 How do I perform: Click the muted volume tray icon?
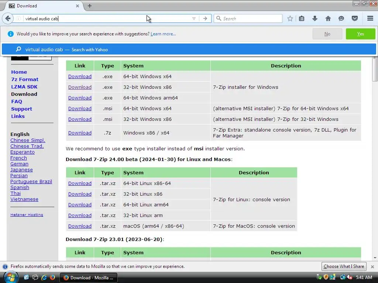[x=350, y=277]
